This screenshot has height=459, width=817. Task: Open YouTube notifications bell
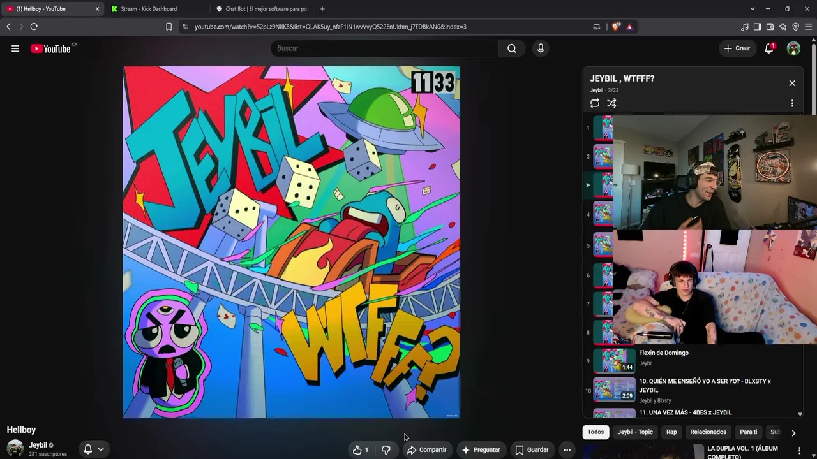769,48
